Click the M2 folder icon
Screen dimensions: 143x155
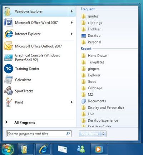(84, 95)
